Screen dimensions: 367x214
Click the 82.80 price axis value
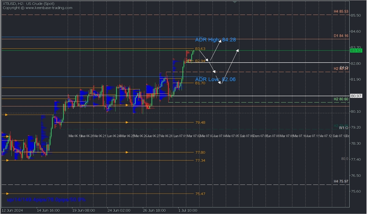[x=356, y=64]
